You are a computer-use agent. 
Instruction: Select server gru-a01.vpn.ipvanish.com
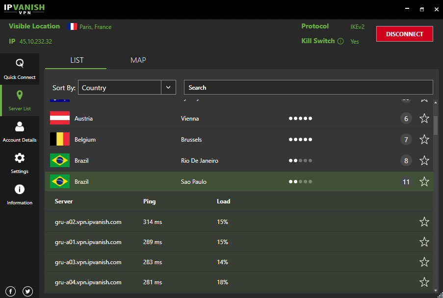[x=88, y=242]
